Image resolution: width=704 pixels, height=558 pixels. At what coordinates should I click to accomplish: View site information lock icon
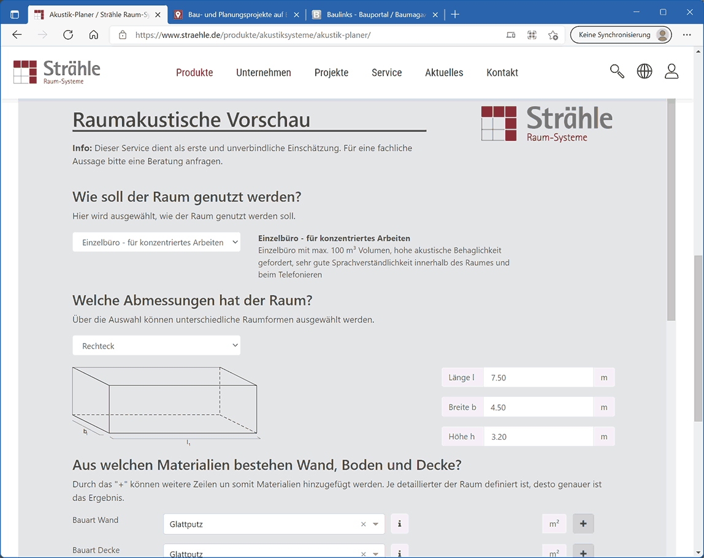pos(123,35)
